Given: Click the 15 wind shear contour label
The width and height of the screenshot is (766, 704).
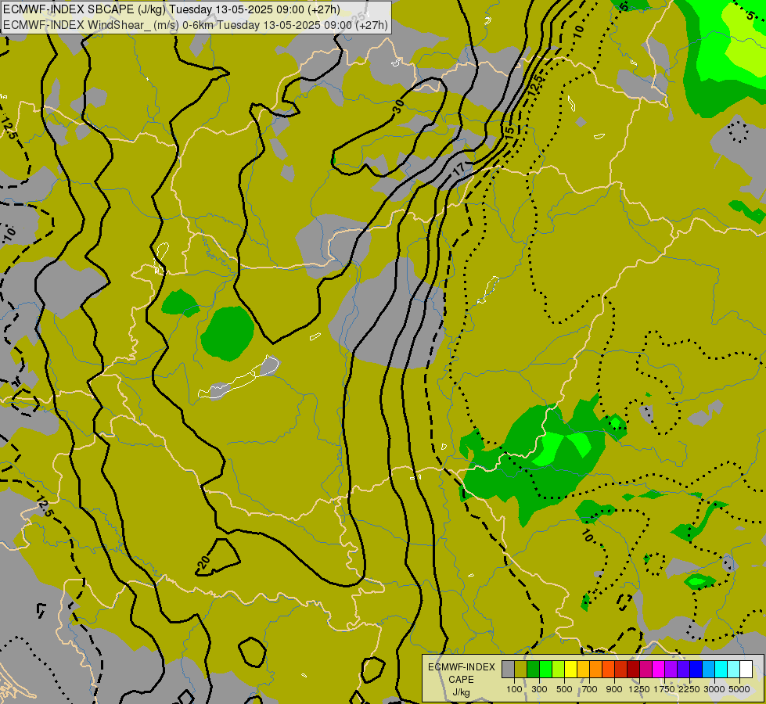Looking at the screenshot, I should [x=509, y=132].
